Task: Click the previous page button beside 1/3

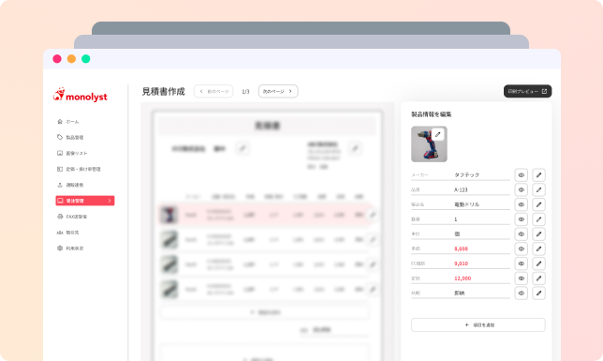Action: tap(213, 91)
